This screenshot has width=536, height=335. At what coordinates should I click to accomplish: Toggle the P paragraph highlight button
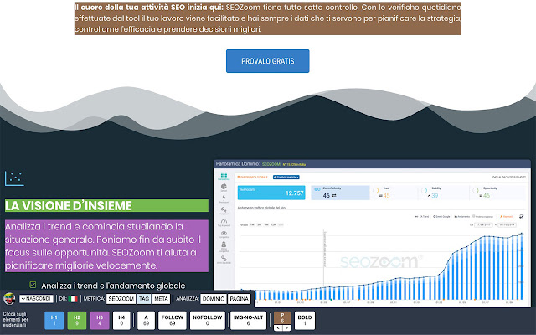tap(282, 317)
